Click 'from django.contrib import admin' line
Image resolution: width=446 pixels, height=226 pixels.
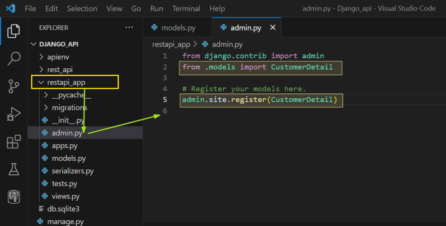click(x=253, y=56)
